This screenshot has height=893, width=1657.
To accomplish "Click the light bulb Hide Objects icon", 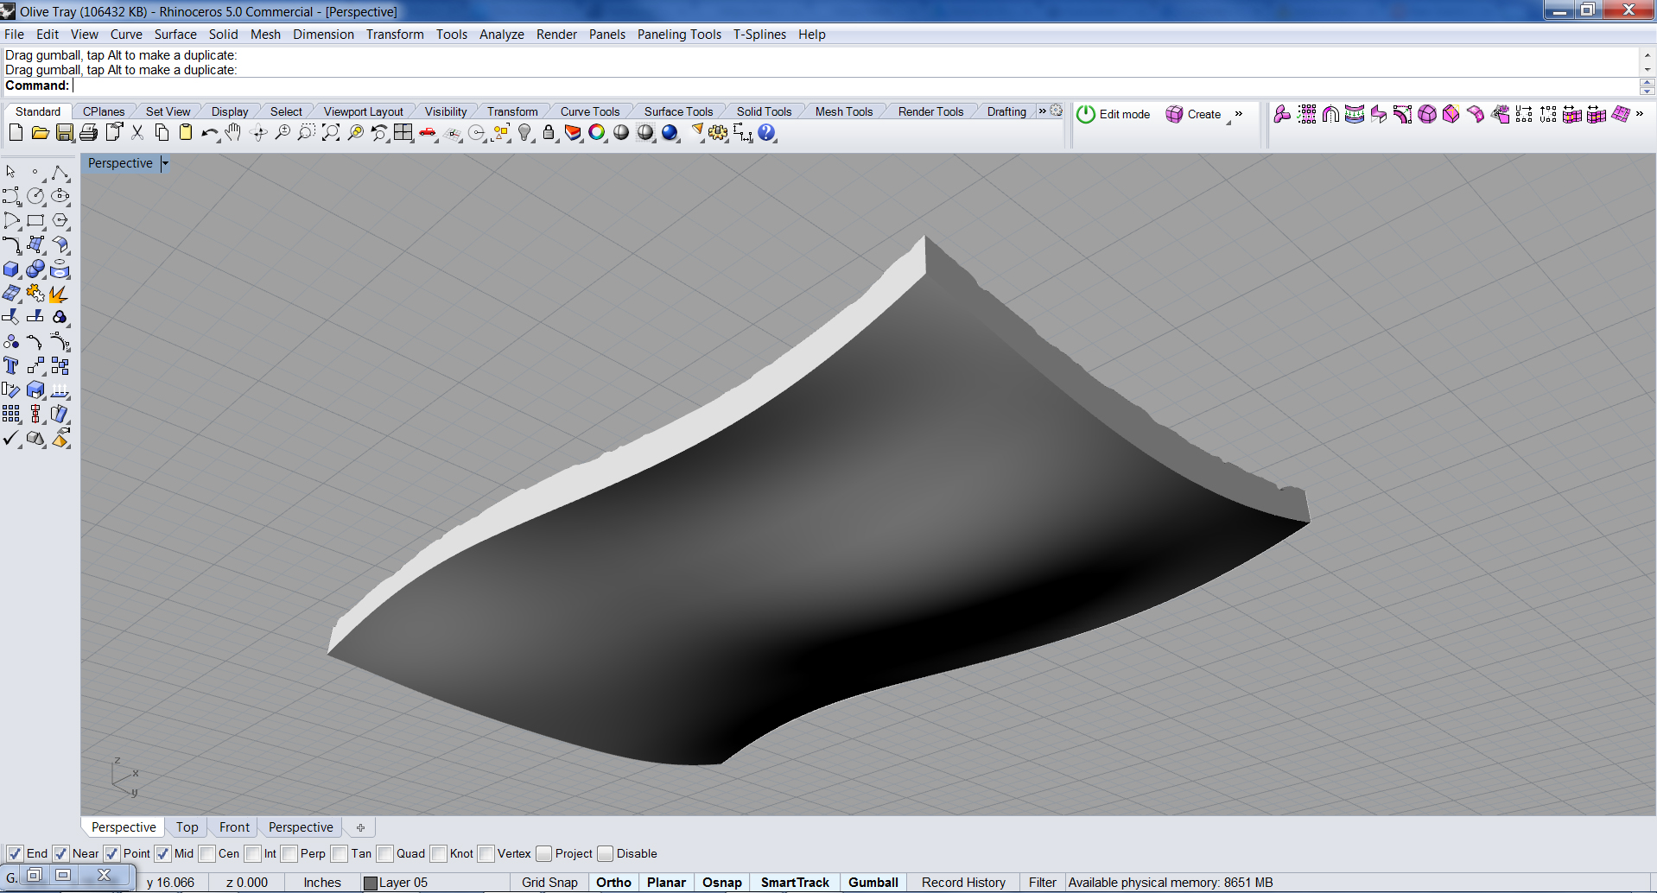I will pos(525,133).
